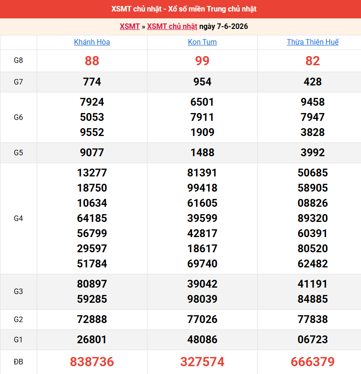Click the date text ngày 7-6-2026
Viewport: 361px width, 374px height.
(x=224, y=26)
